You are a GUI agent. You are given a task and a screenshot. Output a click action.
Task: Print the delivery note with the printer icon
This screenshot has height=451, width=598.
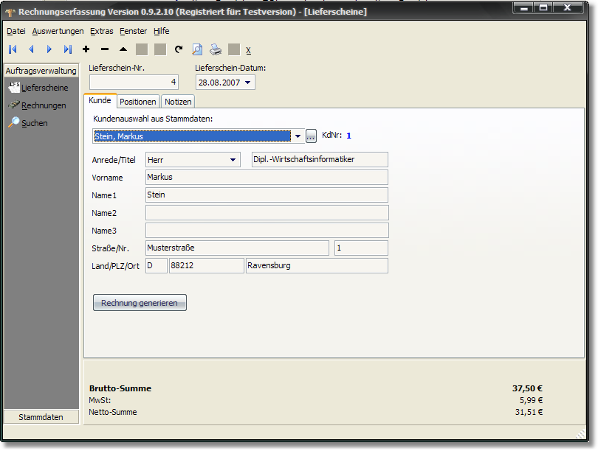point(216,49)
